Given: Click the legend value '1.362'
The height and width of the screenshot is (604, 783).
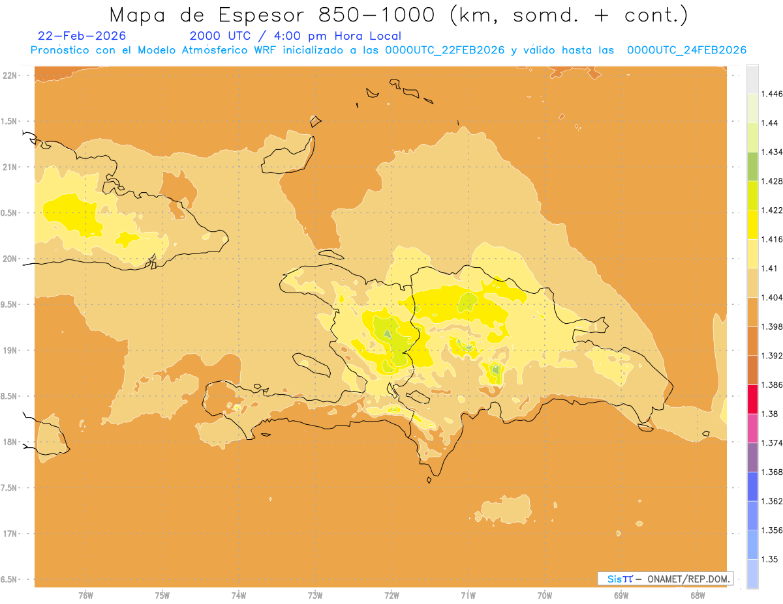Looking at the screenshot, I should click(x=773, y=501).
